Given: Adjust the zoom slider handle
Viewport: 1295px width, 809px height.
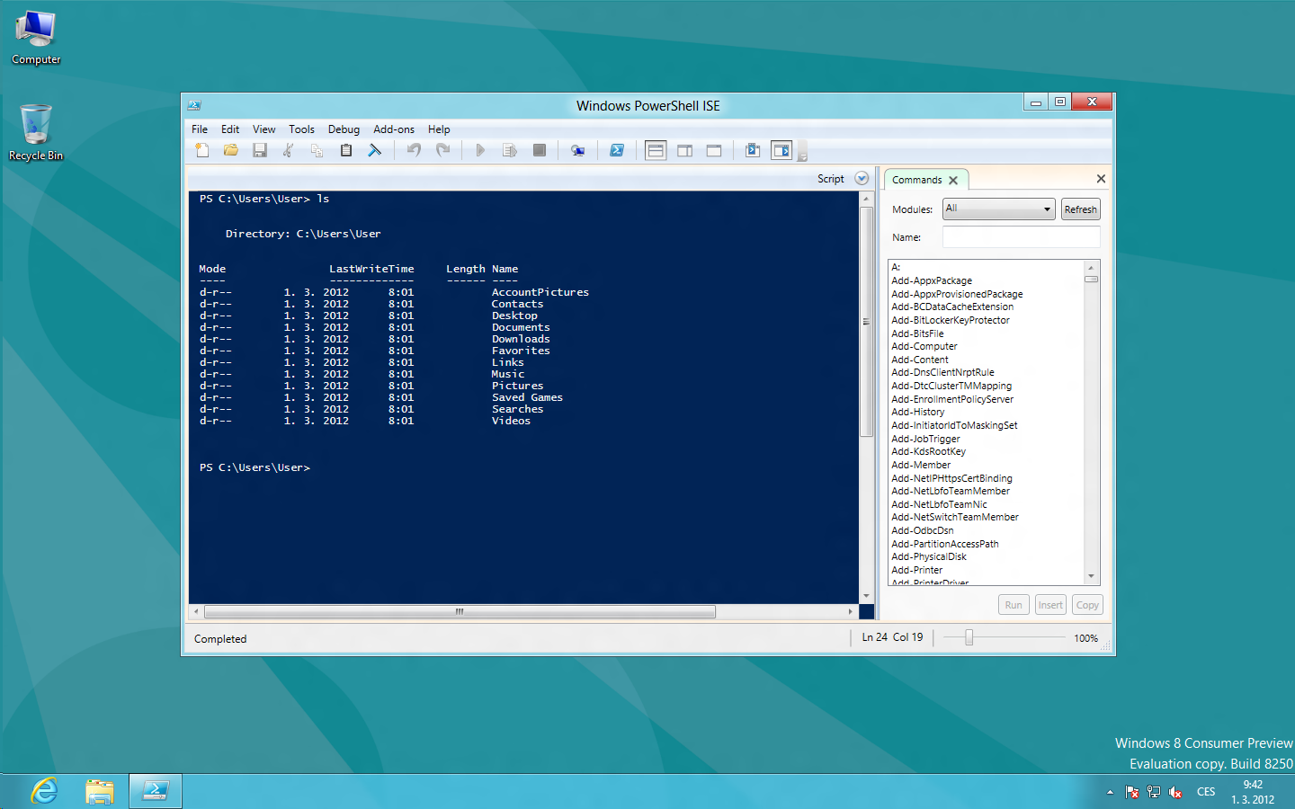Looking at the screenshot, I should pyautogui.click(x=969, y=637).
